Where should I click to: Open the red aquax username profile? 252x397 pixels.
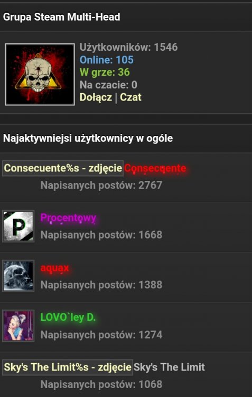(54, 268)
